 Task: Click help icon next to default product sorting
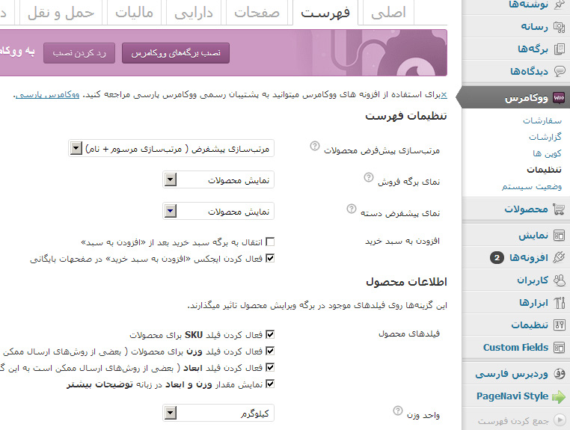point(314,146)
